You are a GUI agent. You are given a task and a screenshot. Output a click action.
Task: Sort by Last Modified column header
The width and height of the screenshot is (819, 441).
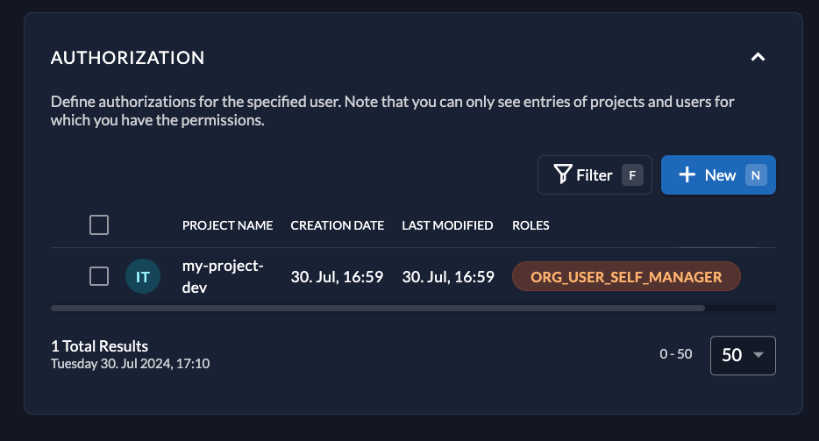point(447,225)
